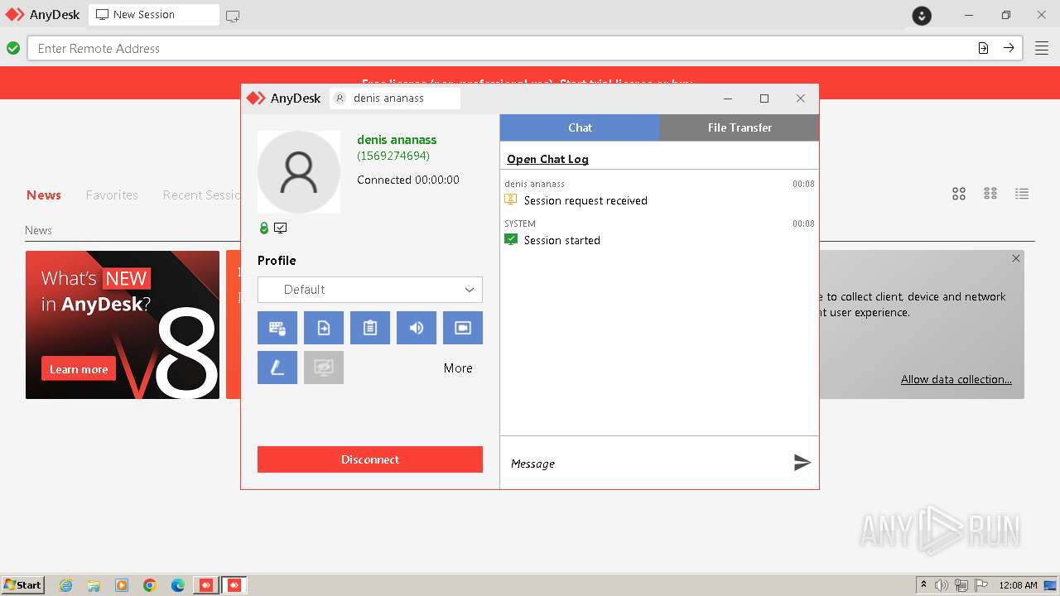
Task: Click the round dark download dropdown icon
Action: tap(922, 15)
